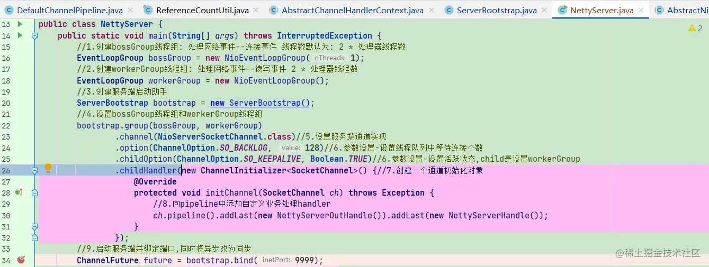Viewport: 709px width, 267px height.
Task: Click the inetPort: inlay hint on line 34
Action: pyautogui.click(x=276, y=260)
